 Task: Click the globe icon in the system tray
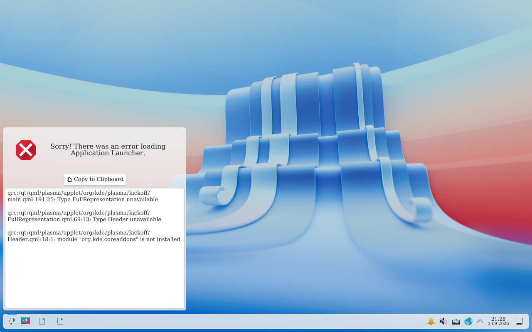[468, 321]
